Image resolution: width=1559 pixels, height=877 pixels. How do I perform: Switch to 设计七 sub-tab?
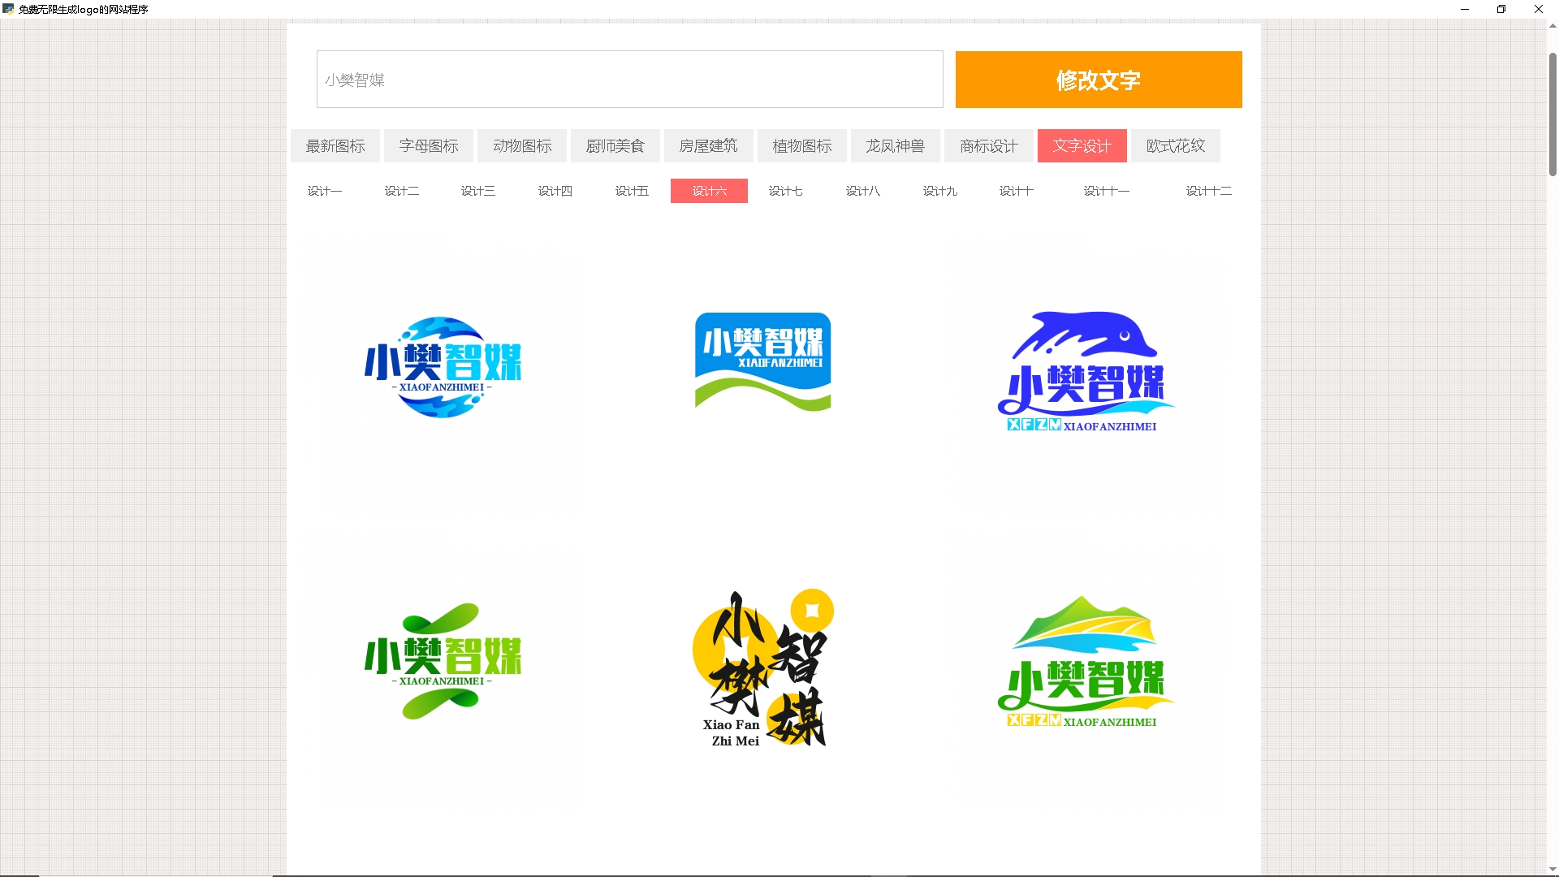(785, 191)
